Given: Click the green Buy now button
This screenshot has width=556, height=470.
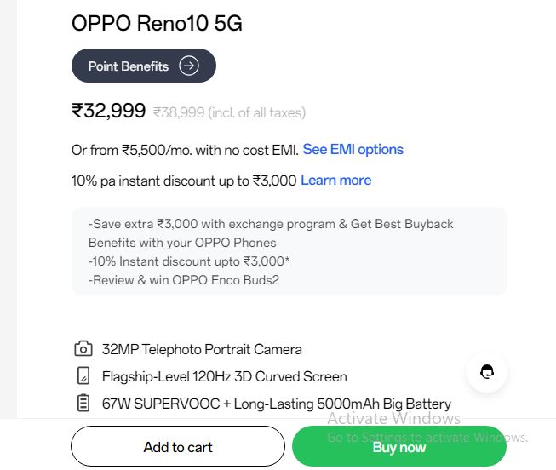Looking at the screenshot, I should (399, 446).
